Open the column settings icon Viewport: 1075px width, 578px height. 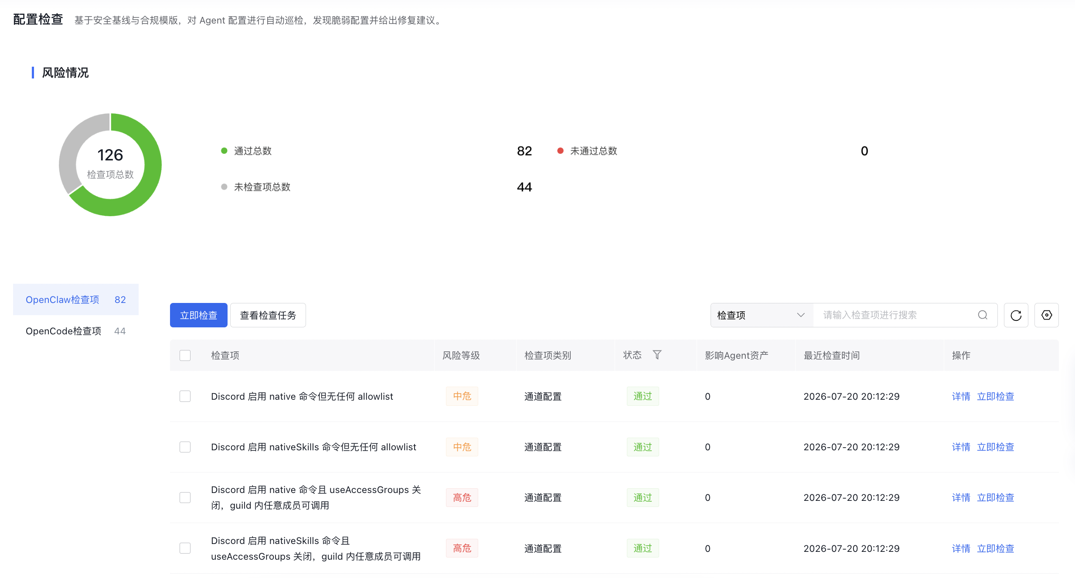pos(1047,315)
